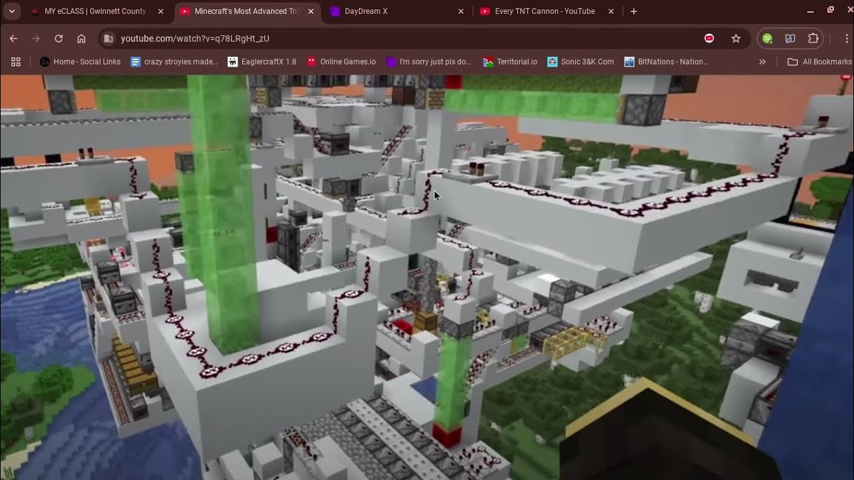The width and height of the screenshot is (854, 480).
Task: Open the Extensions puzzle piece menu
Action: [813, 39]
